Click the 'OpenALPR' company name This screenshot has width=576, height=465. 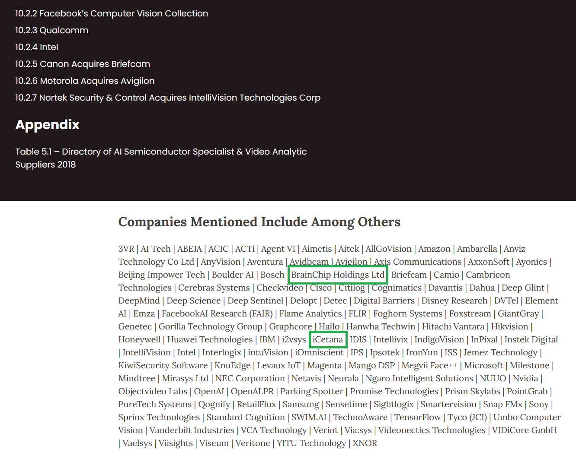coord(252,392)
